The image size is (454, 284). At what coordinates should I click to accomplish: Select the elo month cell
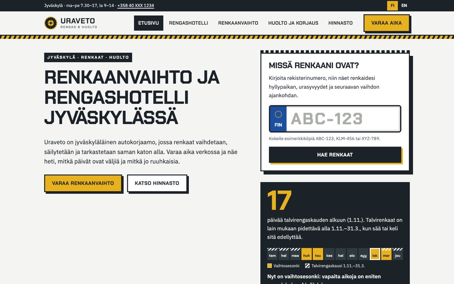pos(352,254)
